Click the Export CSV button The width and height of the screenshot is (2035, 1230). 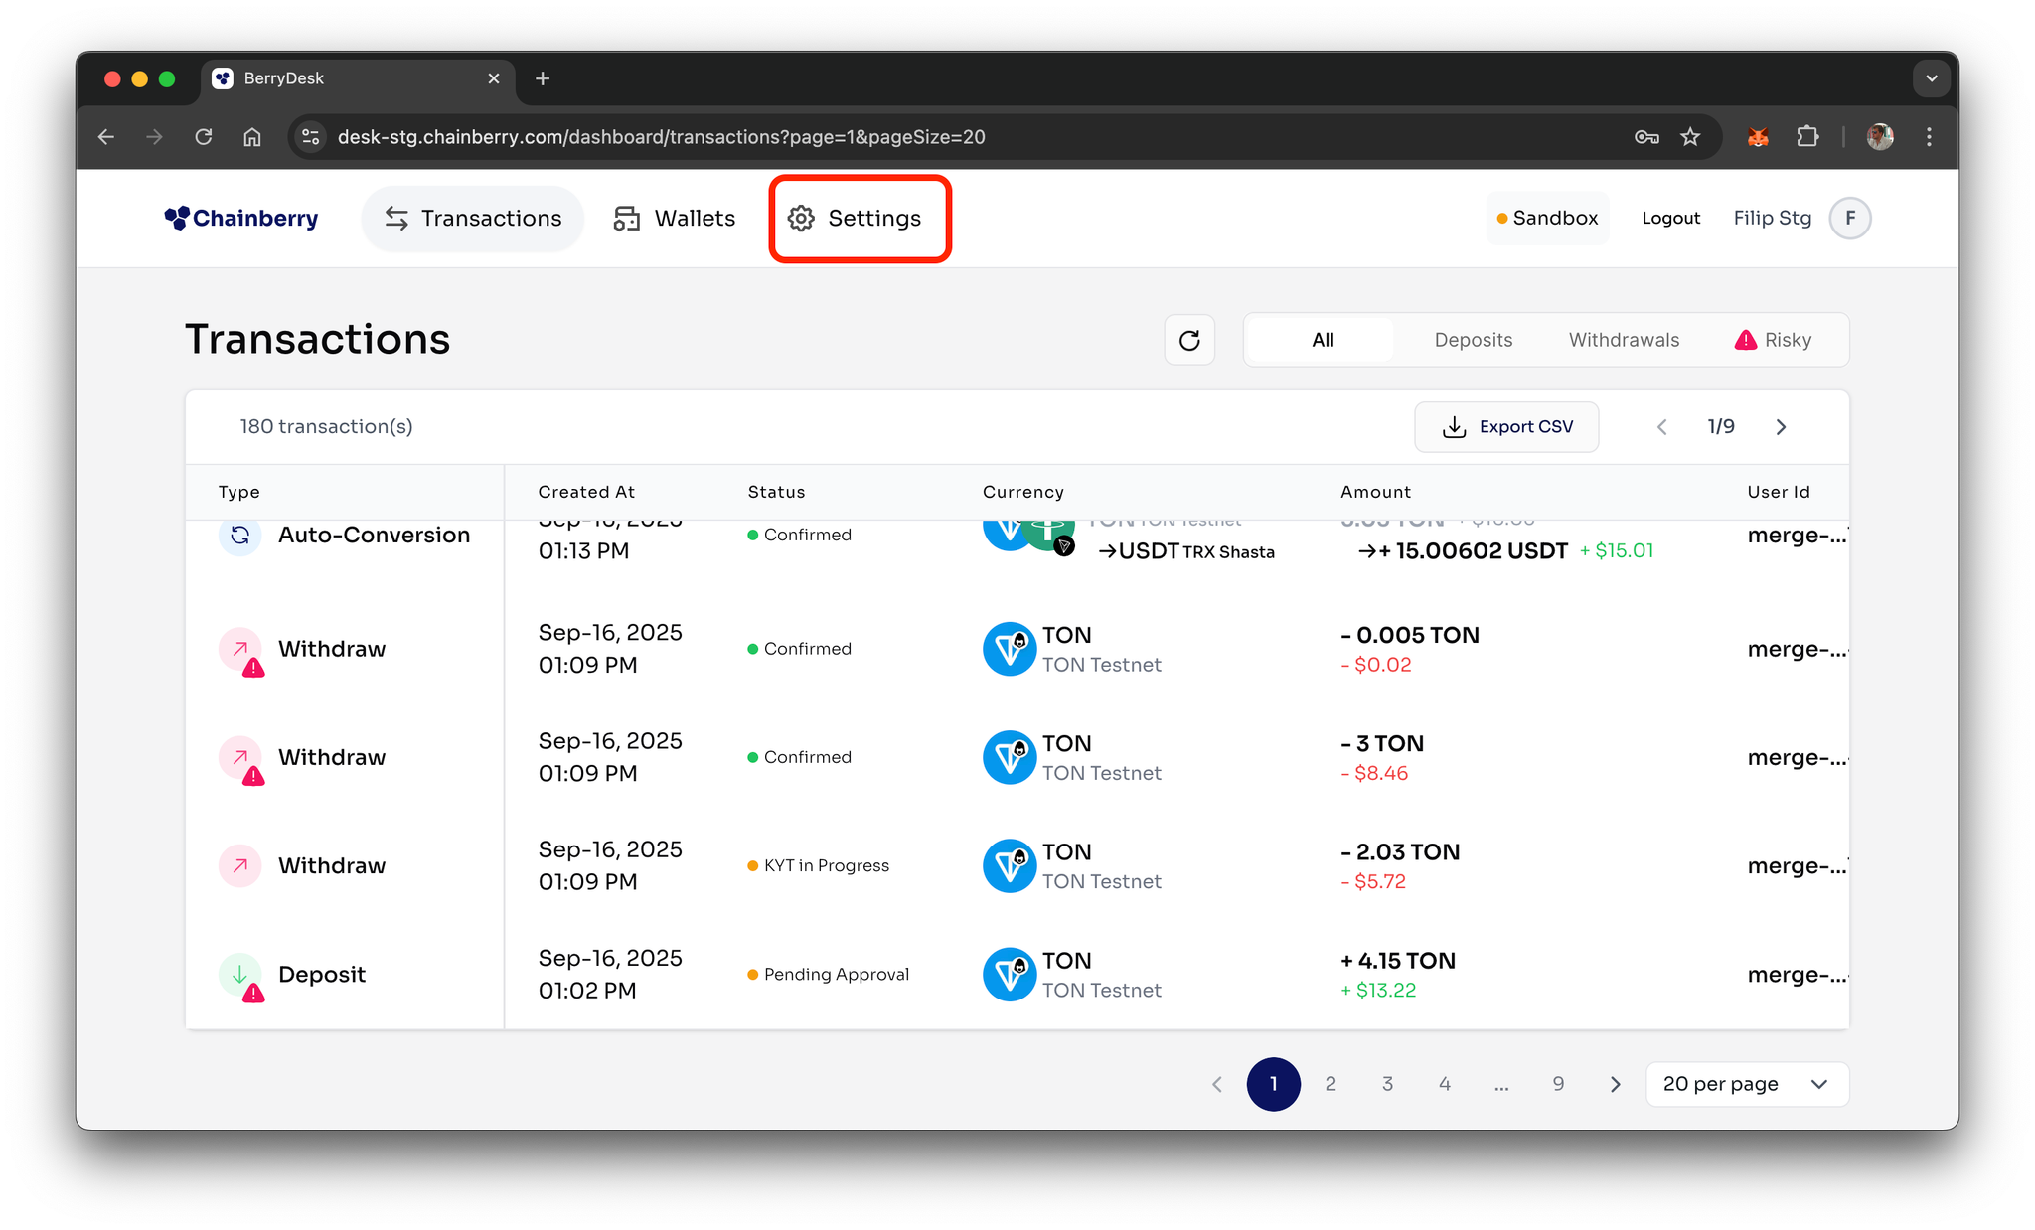1506,427
